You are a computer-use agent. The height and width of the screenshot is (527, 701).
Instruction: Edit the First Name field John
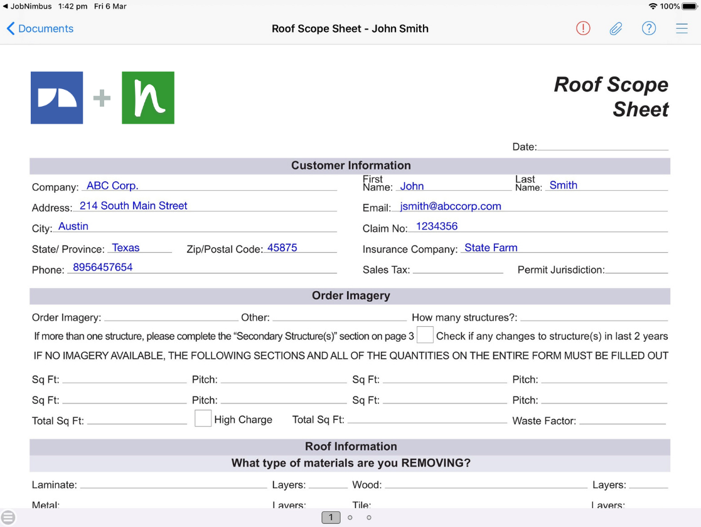pyautogui.click(x=453, y=186)
